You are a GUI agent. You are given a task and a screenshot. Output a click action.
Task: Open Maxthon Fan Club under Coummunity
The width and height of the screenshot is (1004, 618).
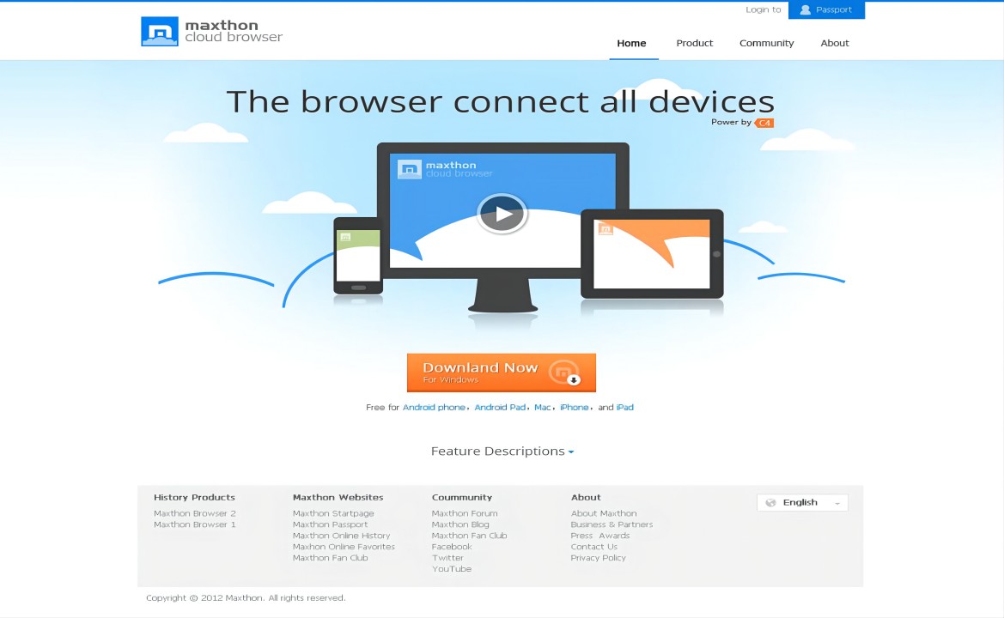tap(469, 536)
